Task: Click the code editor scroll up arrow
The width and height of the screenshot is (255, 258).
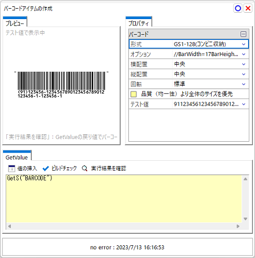Action: (245, 179)
